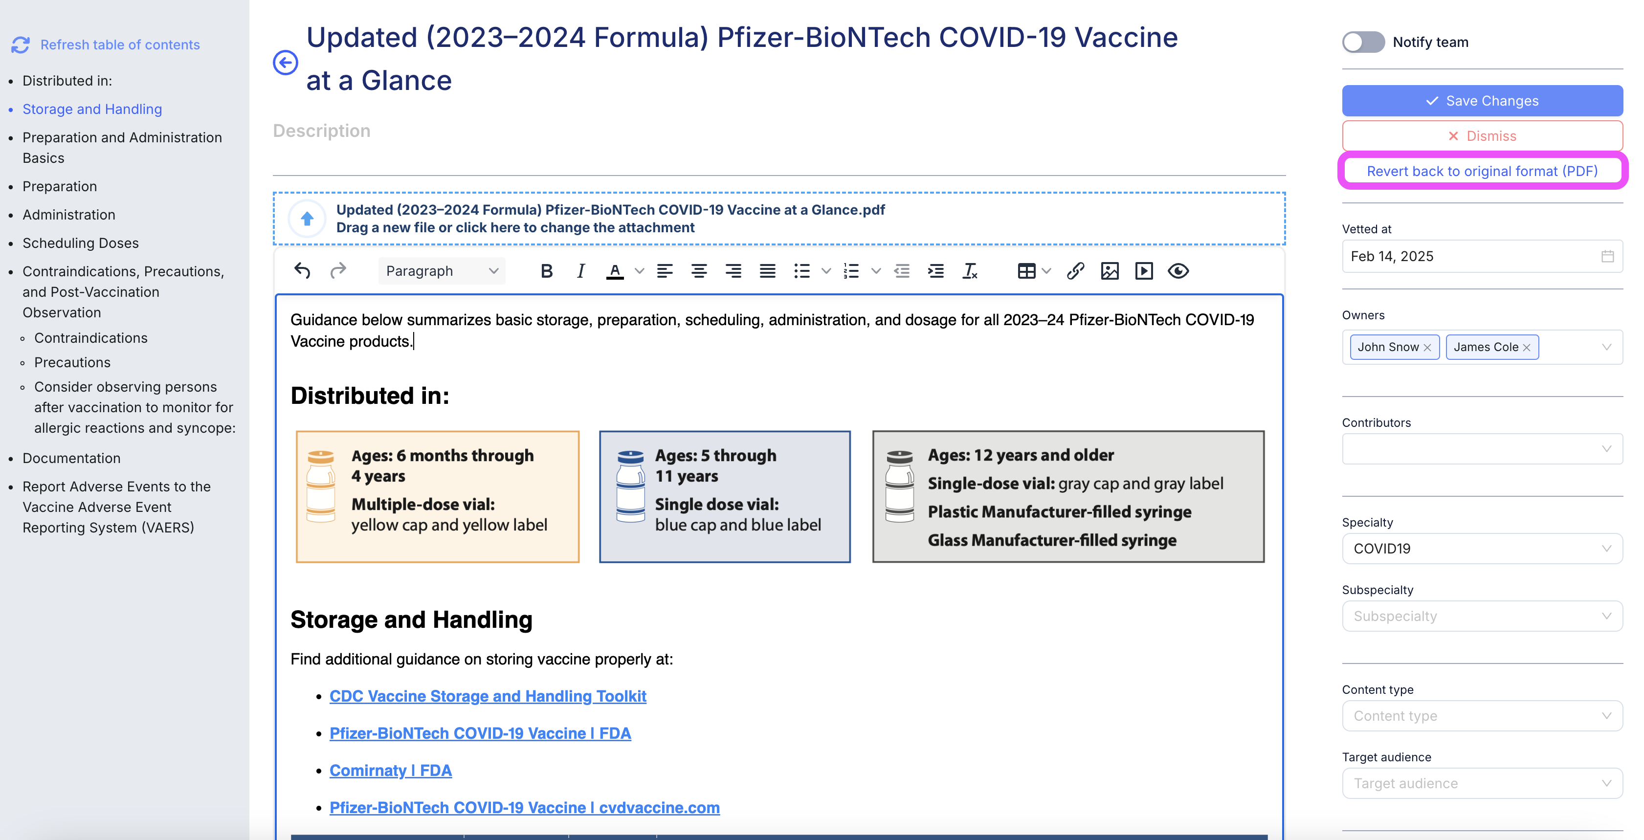The width and height of the screenshot is (1644, 840).
Task: Align text right
Action: pos(733,271)
